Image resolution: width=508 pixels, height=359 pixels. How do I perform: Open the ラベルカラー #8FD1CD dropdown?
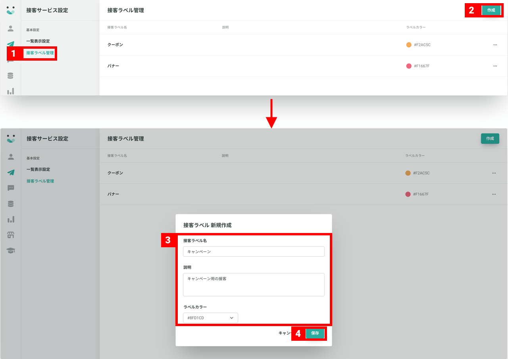pos(210,318)
